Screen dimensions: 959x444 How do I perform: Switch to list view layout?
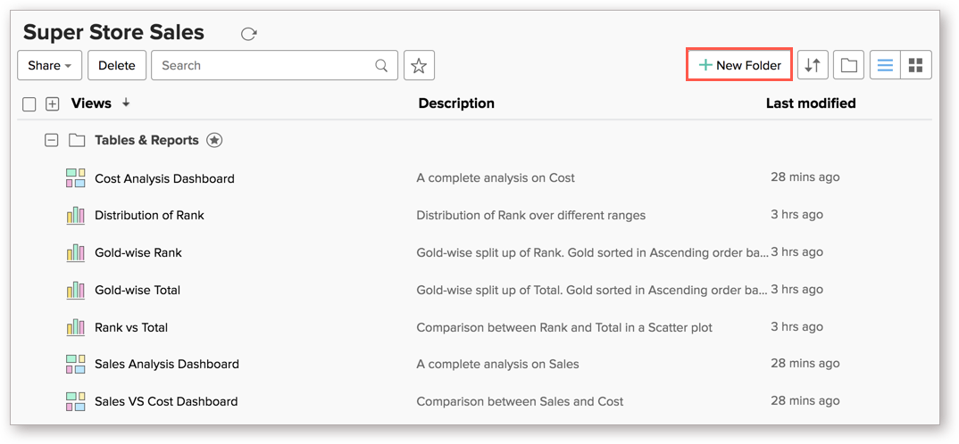pos(885,65)
